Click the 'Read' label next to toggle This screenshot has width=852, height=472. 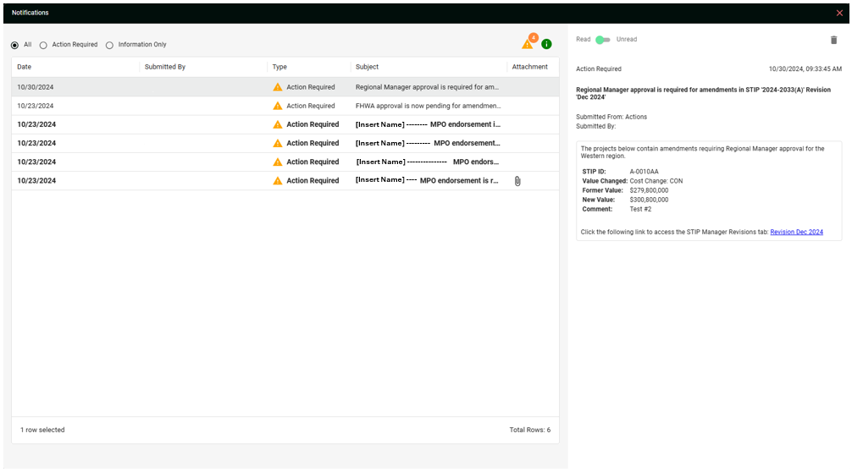(x=583, y=40)
